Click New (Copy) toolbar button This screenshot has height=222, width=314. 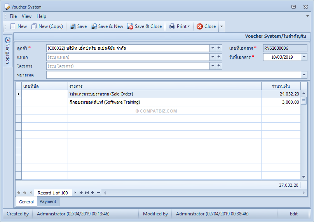pyautogui.click(x=47, y=26)
